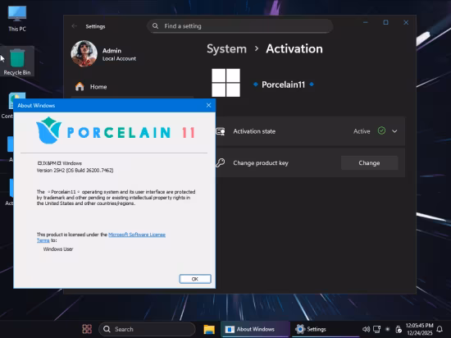Open the Admin profile picture
The image size is (451, 338).
[x=84, y=53]
